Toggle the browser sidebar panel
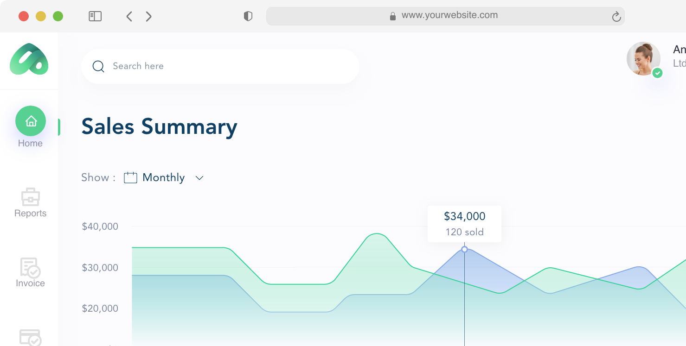 95,16
